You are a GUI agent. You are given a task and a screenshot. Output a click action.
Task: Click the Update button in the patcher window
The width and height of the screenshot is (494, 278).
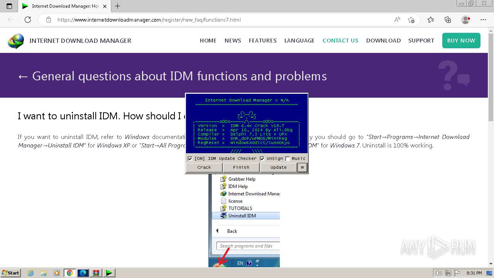click(x=278, y=167)
